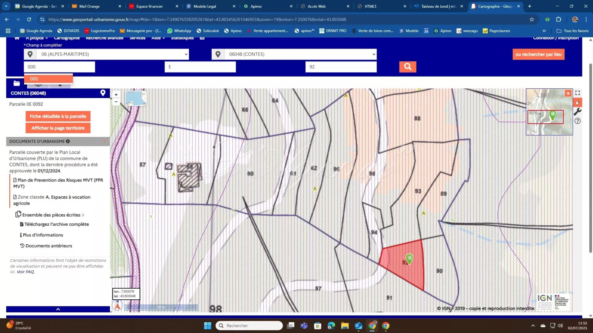Screen dimensions: 593x333
Task: Collapse the Documents d'urbanisme section
Action: 105,141
